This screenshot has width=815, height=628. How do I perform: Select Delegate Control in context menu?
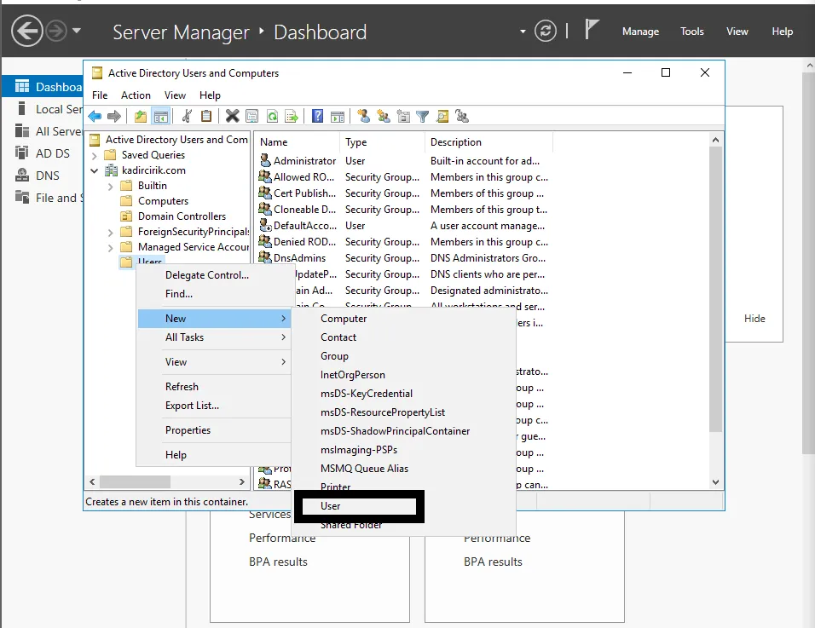pyautogui.click(x=214, y=274)
